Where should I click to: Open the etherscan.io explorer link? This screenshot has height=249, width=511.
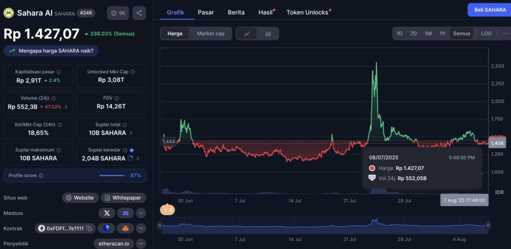[114, 244]
